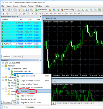Toggle the Navigator star-folder icon

[x=23, y=10]
